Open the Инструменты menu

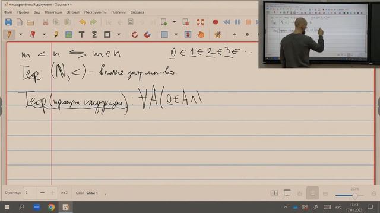tap(95, 12)
